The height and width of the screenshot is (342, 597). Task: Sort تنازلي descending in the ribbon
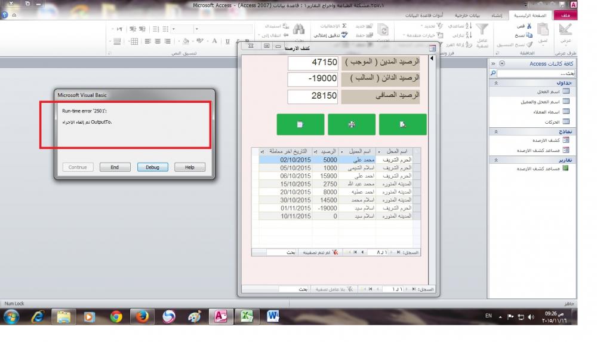click(462, 35)
